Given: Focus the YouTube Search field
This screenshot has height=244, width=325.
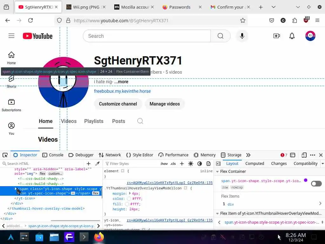Looking at the screenshot, I should pos(147,36).
